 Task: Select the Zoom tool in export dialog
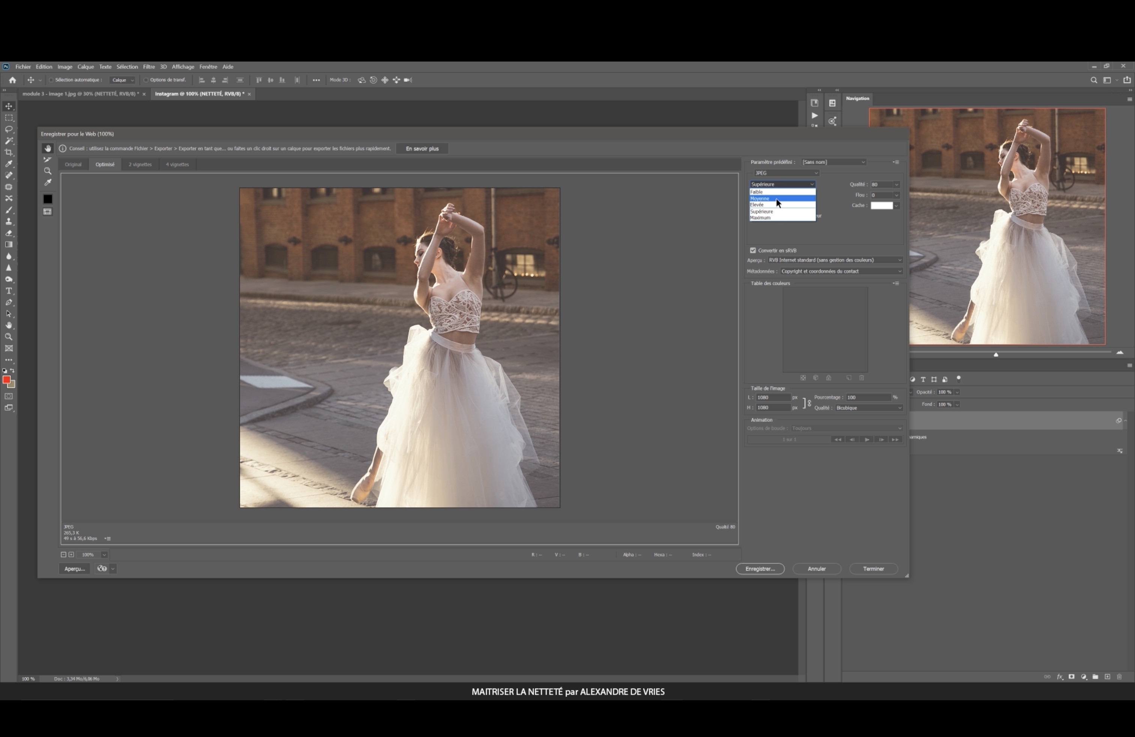click(x=48, y=171)
